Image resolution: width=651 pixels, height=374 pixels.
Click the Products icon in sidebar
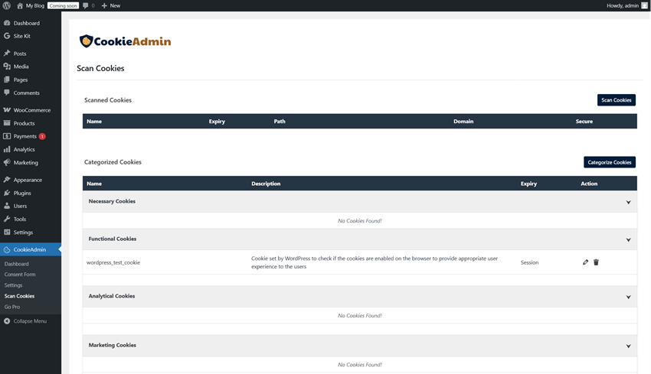pyautogui.click(x=7, y=122)
